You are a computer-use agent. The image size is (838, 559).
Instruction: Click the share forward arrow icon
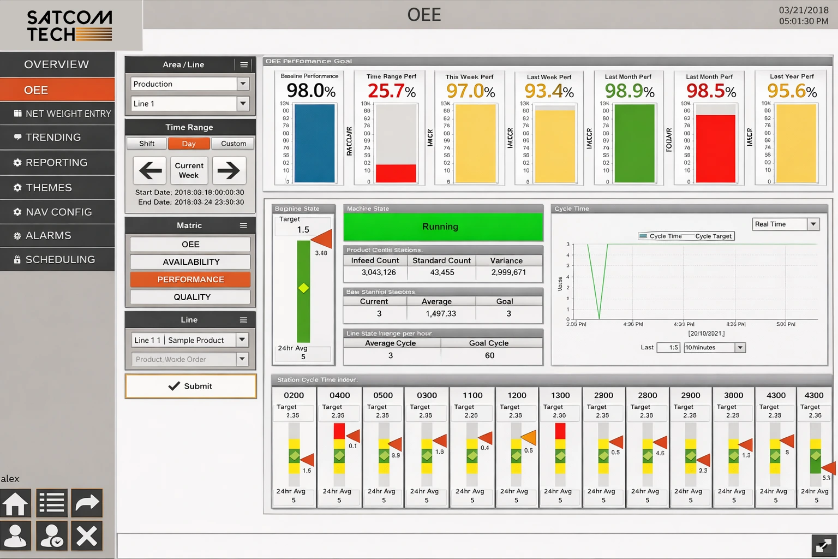coord(87,503)
